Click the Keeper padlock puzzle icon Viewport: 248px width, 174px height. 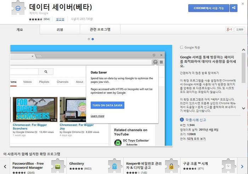pyautogui.click(x=172, y=166)
